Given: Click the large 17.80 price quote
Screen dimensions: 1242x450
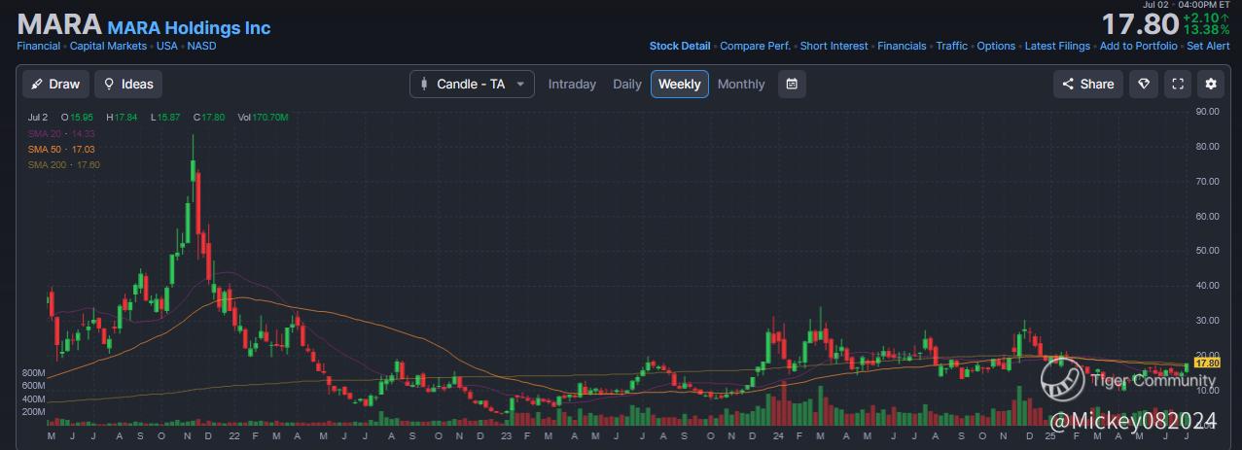Looking at the screenshot, I should (1139, 23).
